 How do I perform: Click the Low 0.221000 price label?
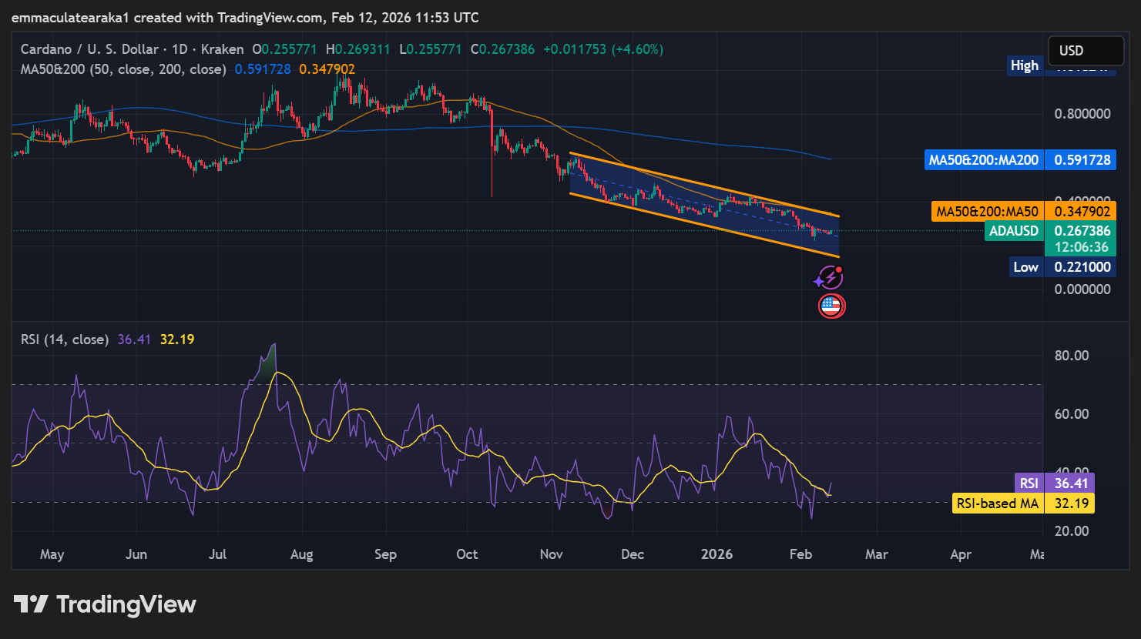pos(1062,267)
